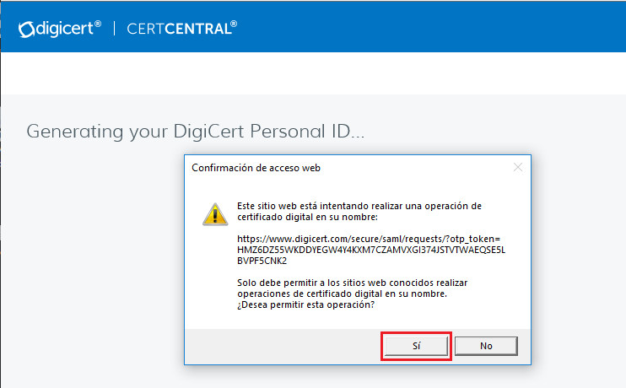Close the web access confirmation dialog
This screenshot has height=388, width=626.
[x=518, y=167]
